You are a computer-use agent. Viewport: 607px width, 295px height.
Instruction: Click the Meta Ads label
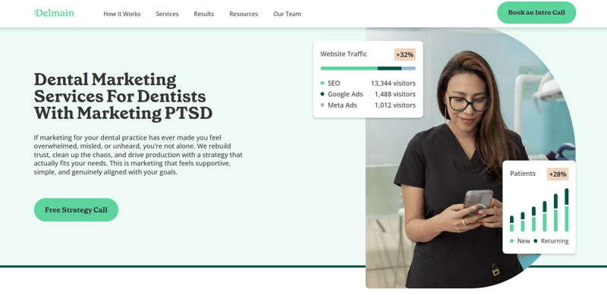(x=342, y=105)
